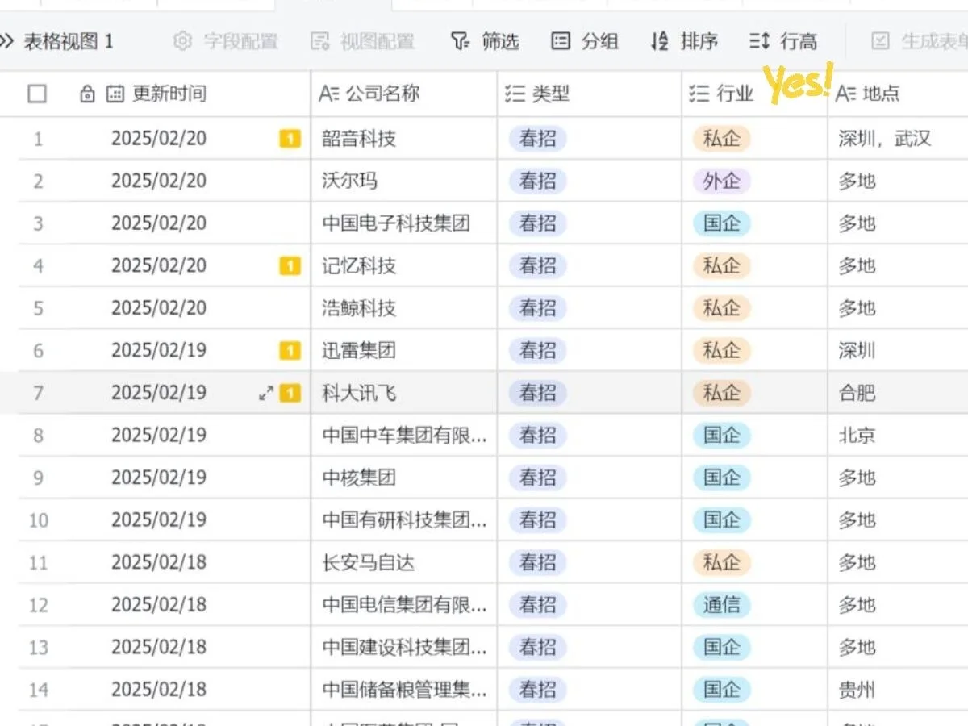Select the 韶音科技 company cell
This screenshot has height=726, width=968.
[404, 139]
